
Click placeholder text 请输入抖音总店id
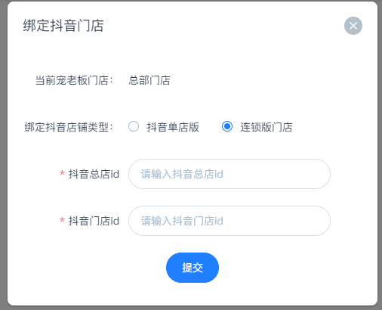[x=182, y=174]
